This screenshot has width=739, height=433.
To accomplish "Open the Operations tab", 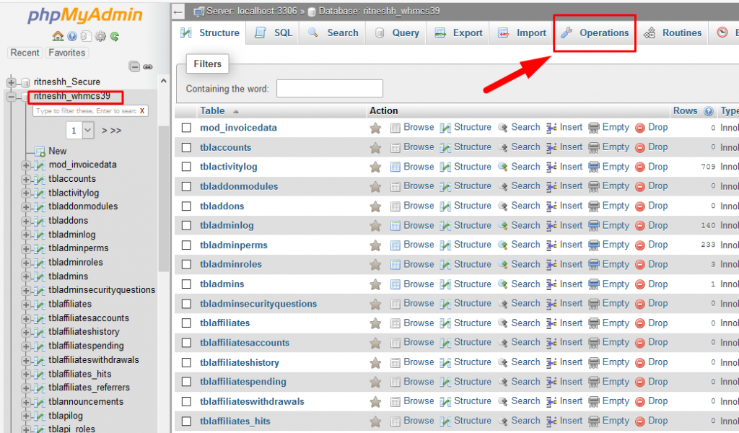I will tap(595, 33).
